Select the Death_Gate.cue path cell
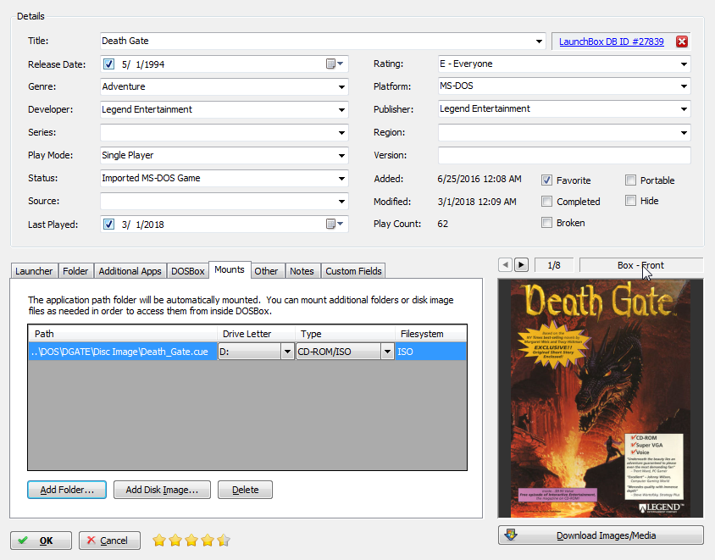 pos(123,352)
